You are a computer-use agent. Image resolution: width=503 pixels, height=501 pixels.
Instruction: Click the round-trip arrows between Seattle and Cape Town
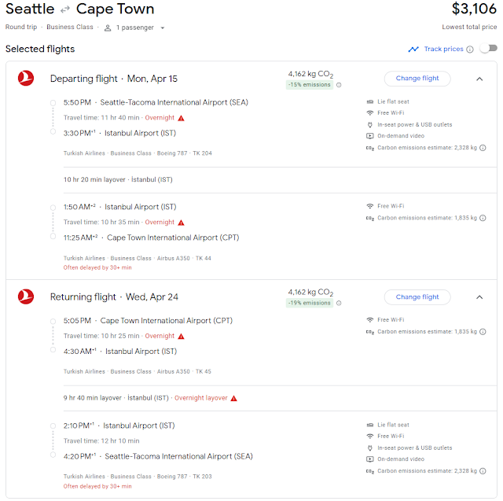click(x=67, y=10)
